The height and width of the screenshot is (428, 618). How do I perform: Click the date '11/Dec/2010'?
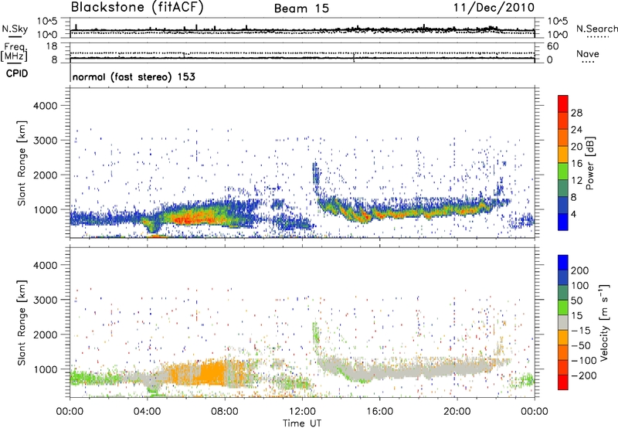coord(494,7)
